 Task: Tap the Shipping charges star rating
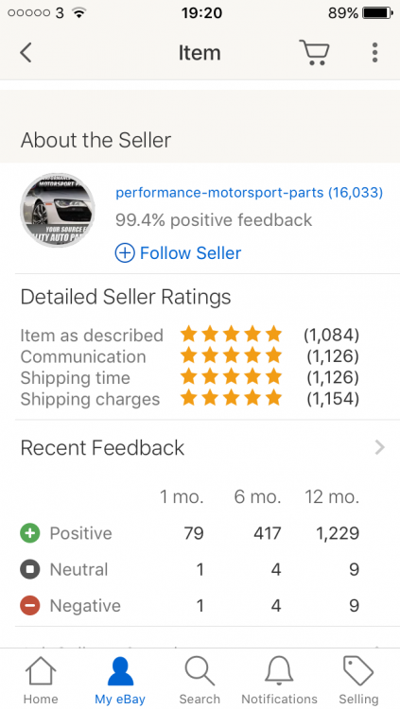(232, 399)
